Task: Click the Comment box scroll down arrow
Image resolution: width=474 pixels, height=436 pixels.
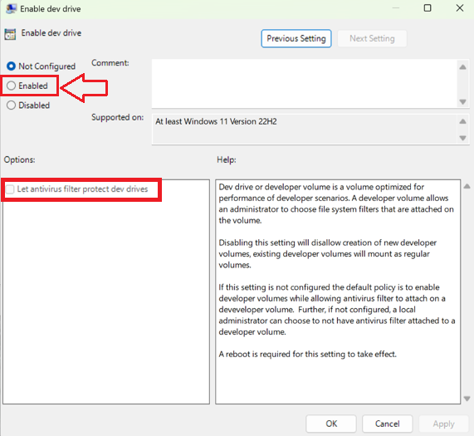Action: click(463, 101)
